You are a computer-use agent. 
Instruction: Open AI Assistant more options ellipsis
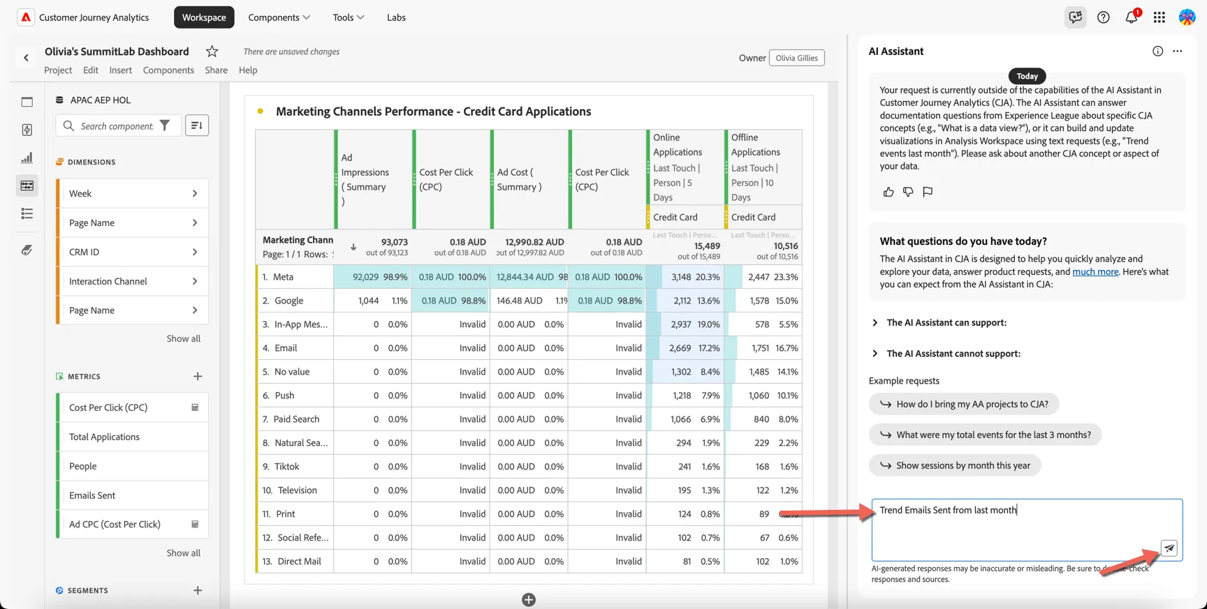coord(1178,51)
